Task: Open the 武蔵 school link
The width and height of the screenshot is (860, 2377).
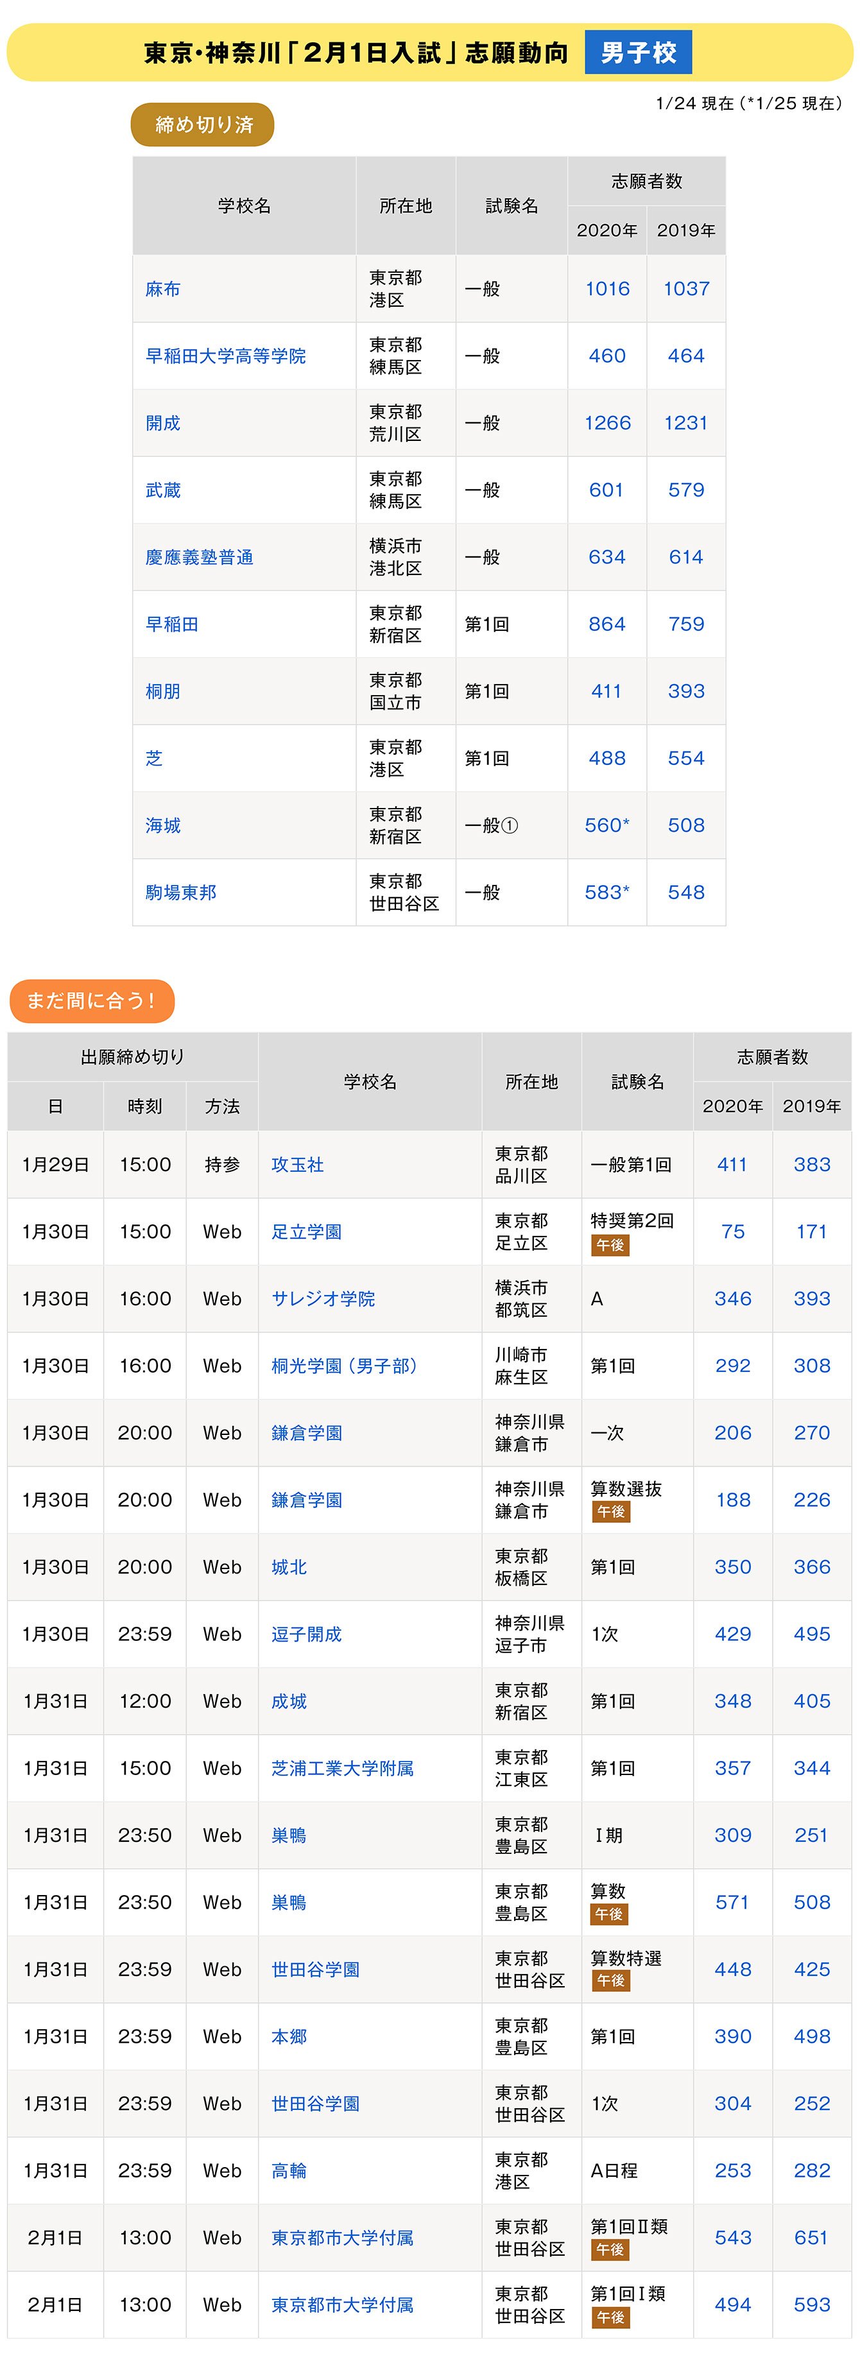Action: coord(162,490)
